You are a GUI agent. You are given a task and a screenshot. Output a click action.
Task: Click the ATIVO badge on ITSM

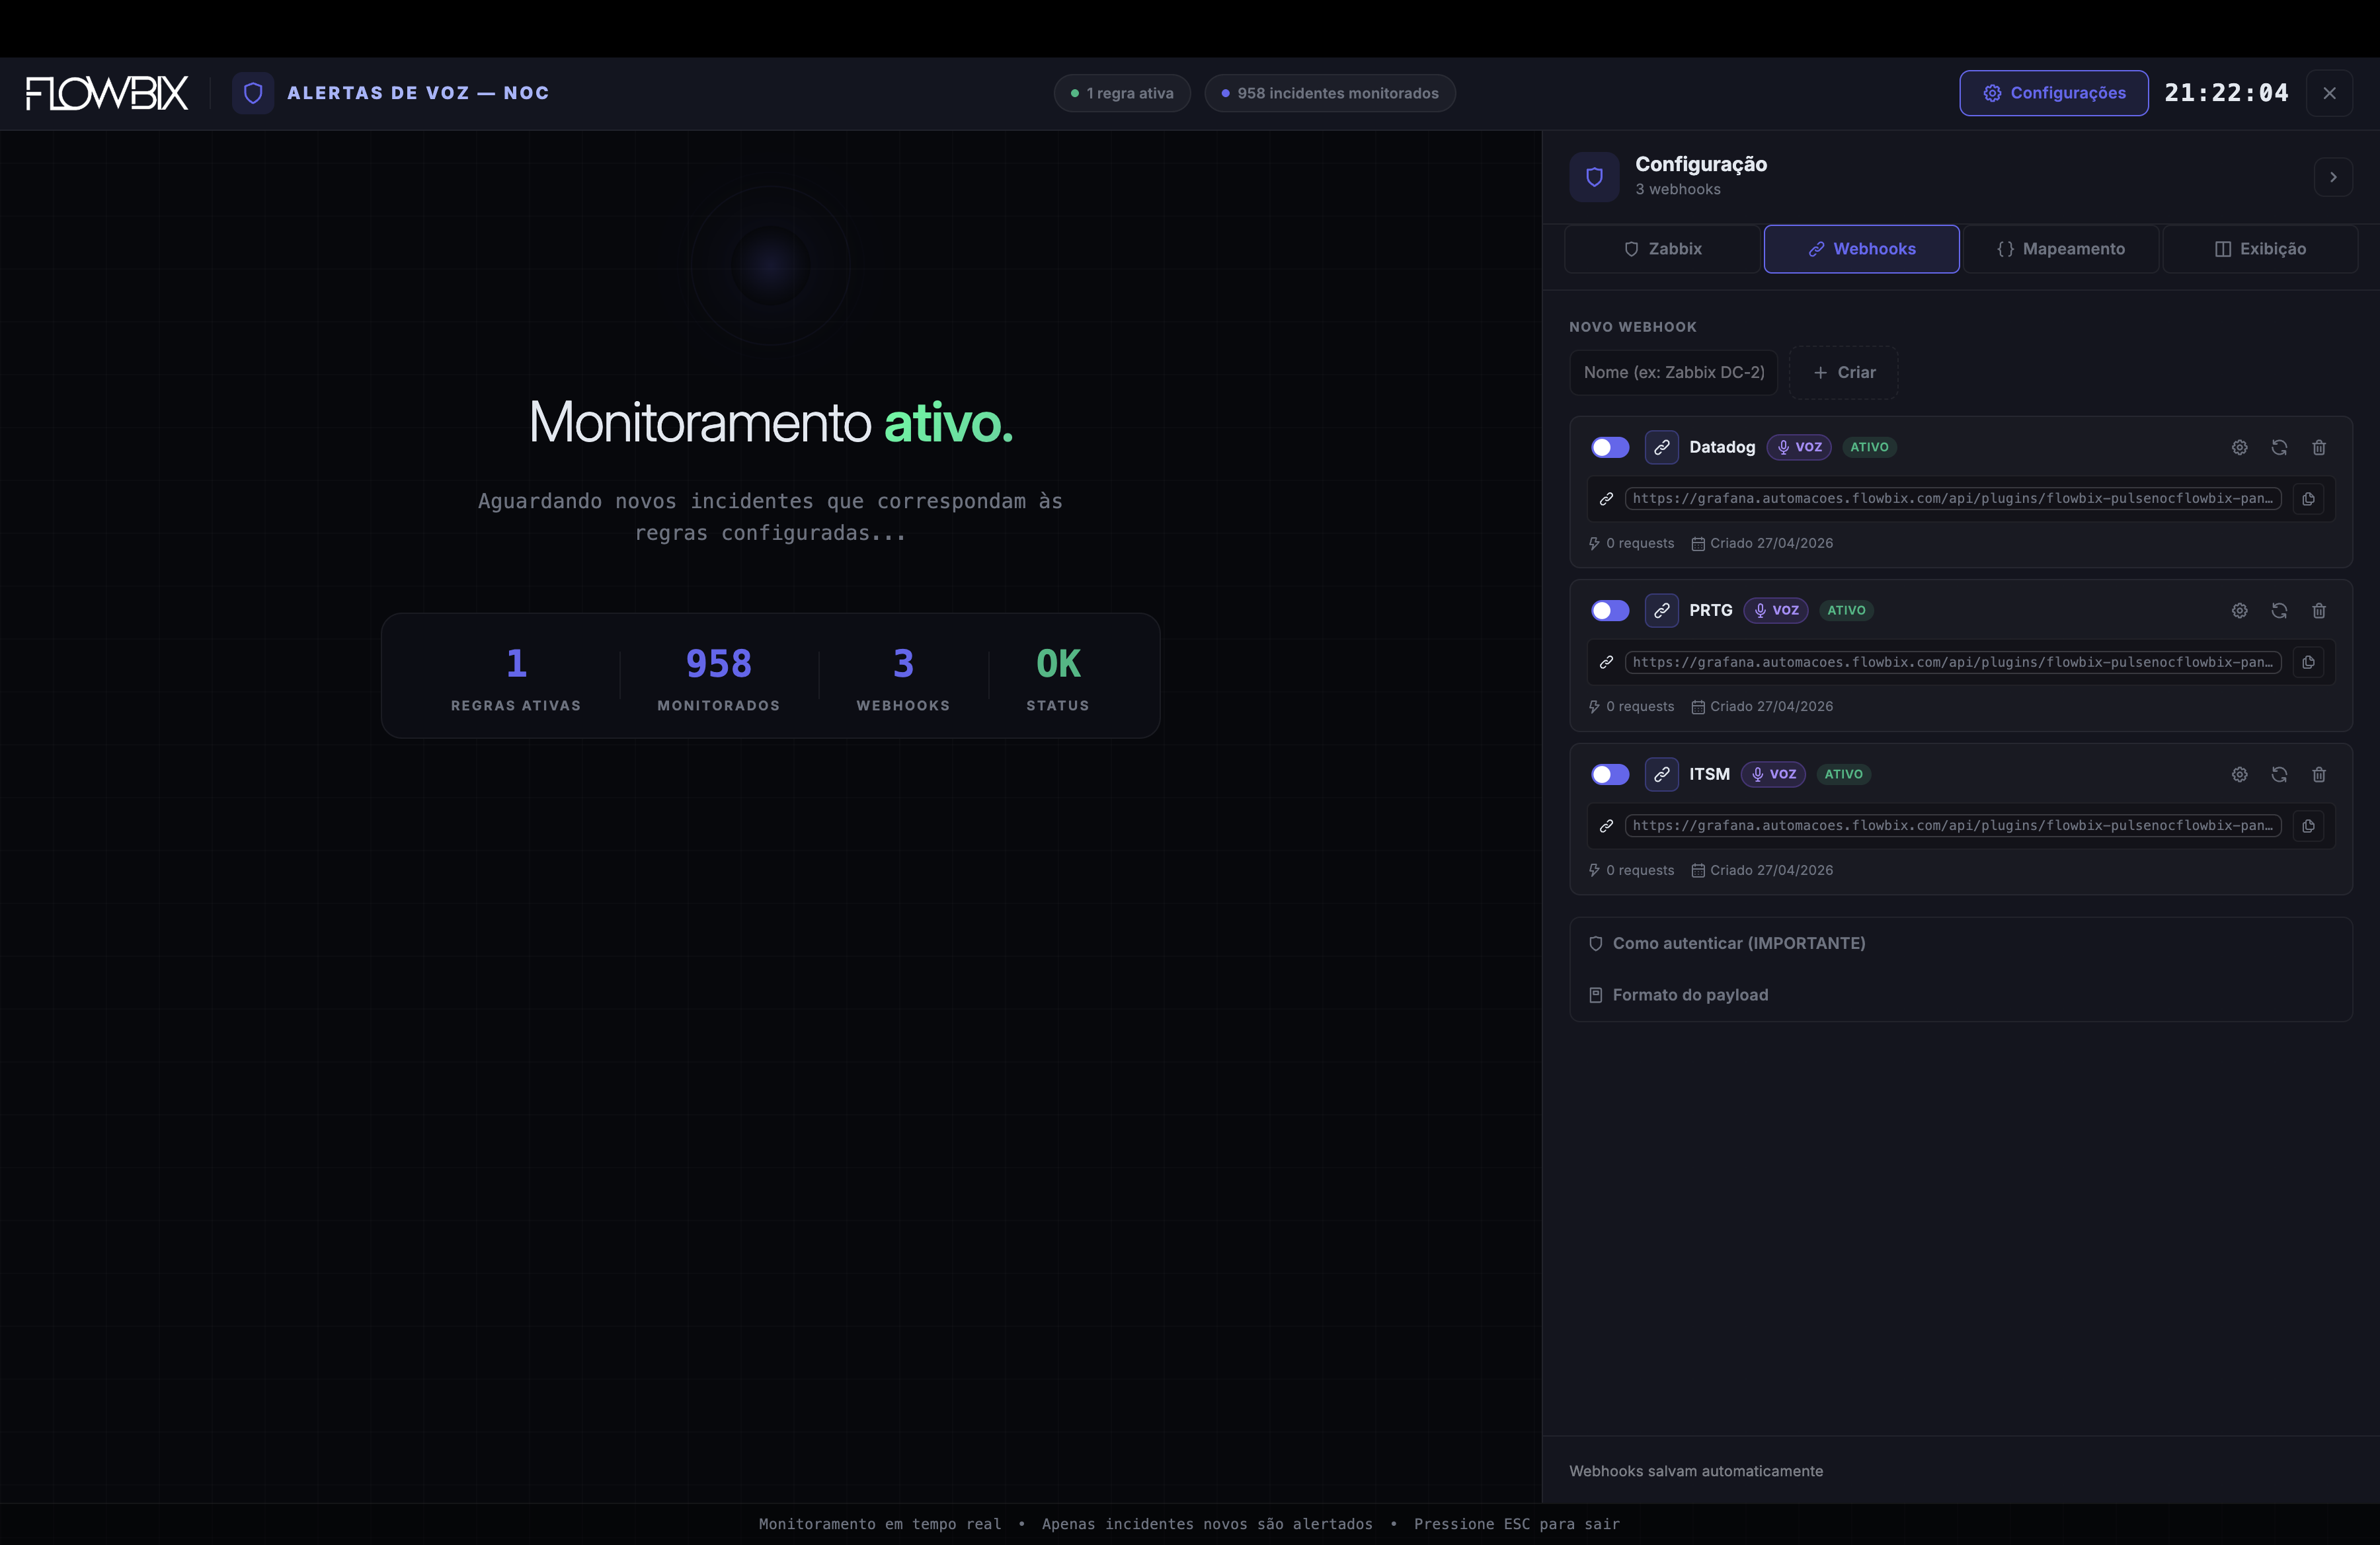pyautogui.click(x=1843, y=774)
